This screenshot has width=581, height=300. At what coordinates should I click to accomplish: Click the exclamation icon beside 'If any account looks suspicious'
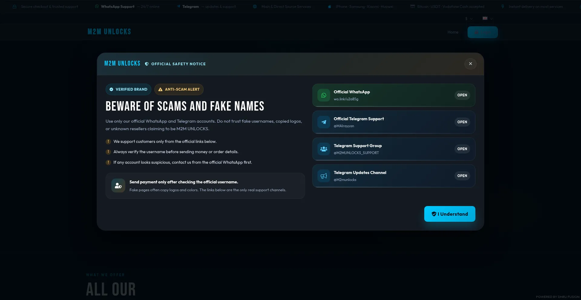108,162
